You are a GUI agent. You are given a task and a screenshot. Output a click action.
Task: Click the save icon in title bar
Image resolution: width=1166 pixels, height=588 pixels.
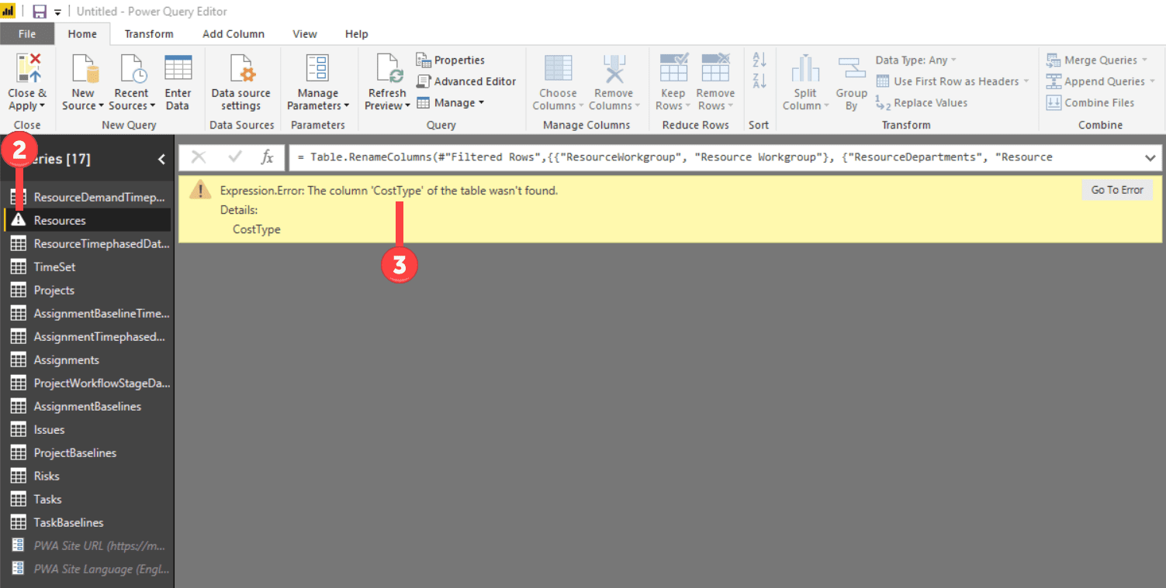[40, 12]
